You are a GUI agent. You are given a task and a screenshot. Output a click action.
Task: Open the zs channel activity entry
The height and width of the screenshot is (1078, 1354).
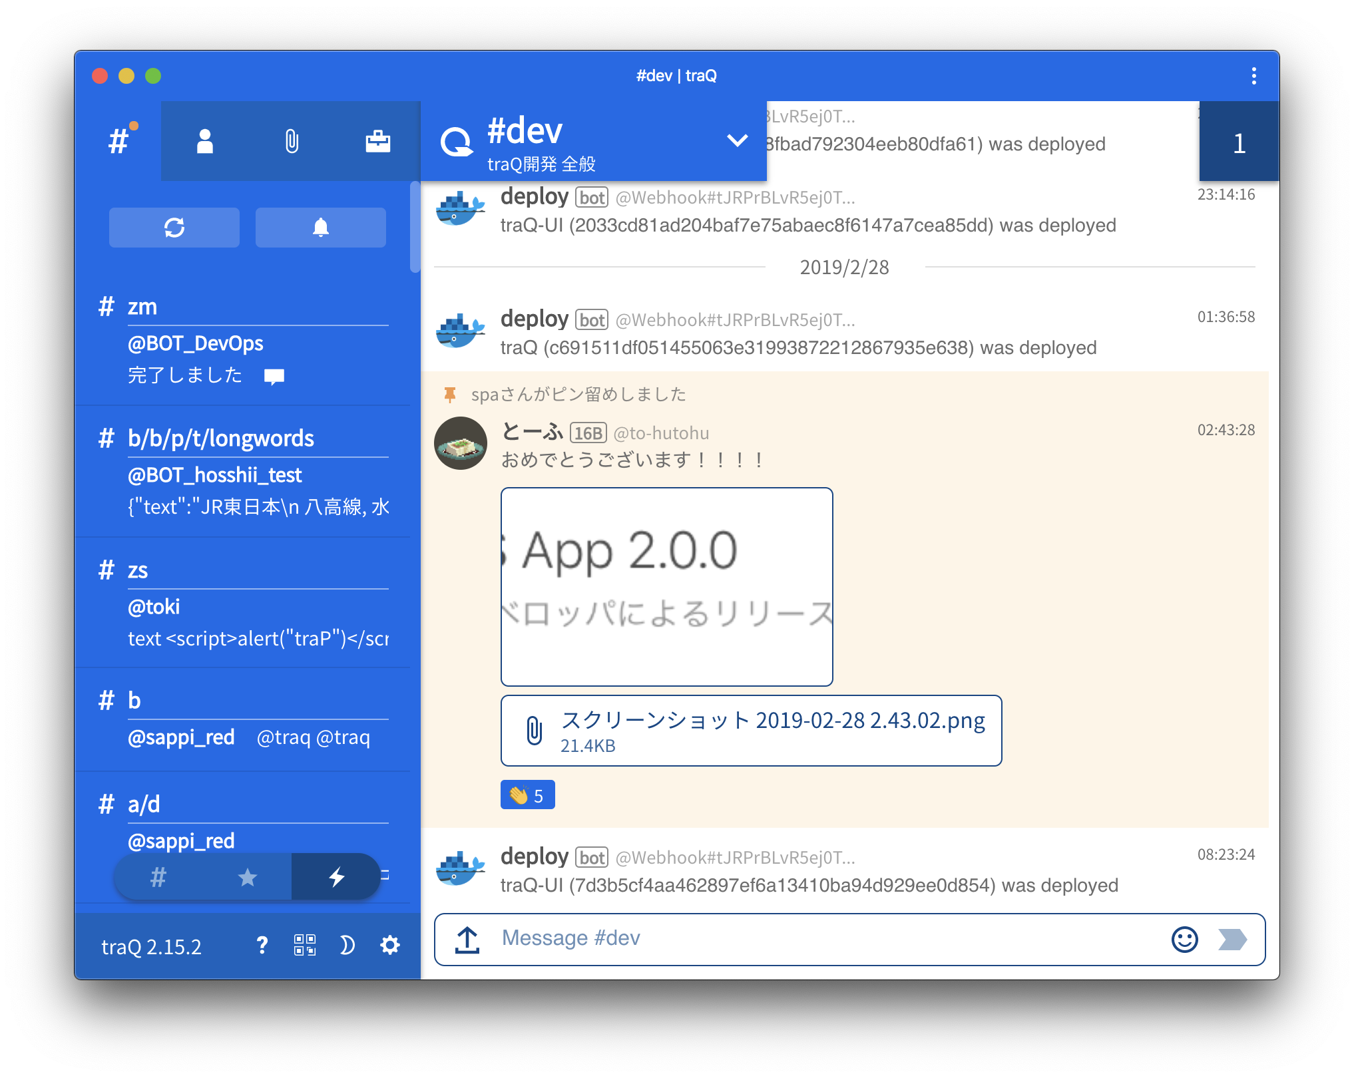(x=243, y=603)
